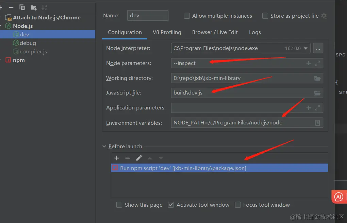Uncheck 'Activate tool window' checkbox

[171, 205]
